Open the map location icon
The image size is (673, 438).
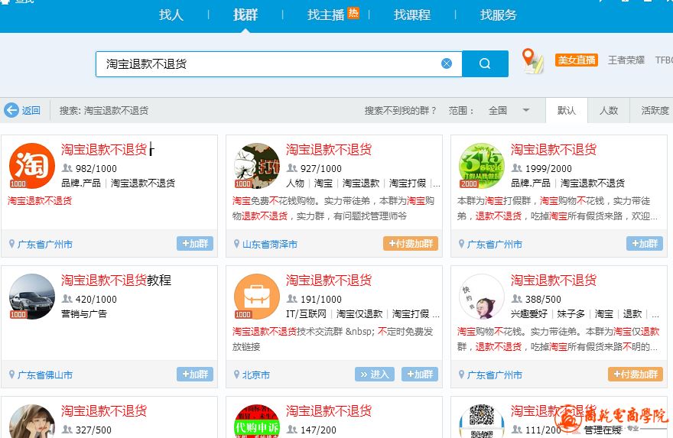tap(532, 61)
